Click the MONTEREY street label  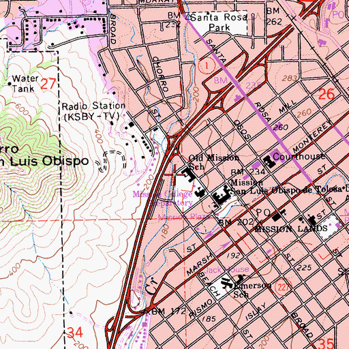(x=312, y=137)
